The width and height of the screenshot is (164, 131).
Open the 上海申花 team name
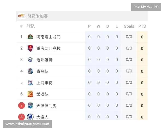tap(44, 83)
